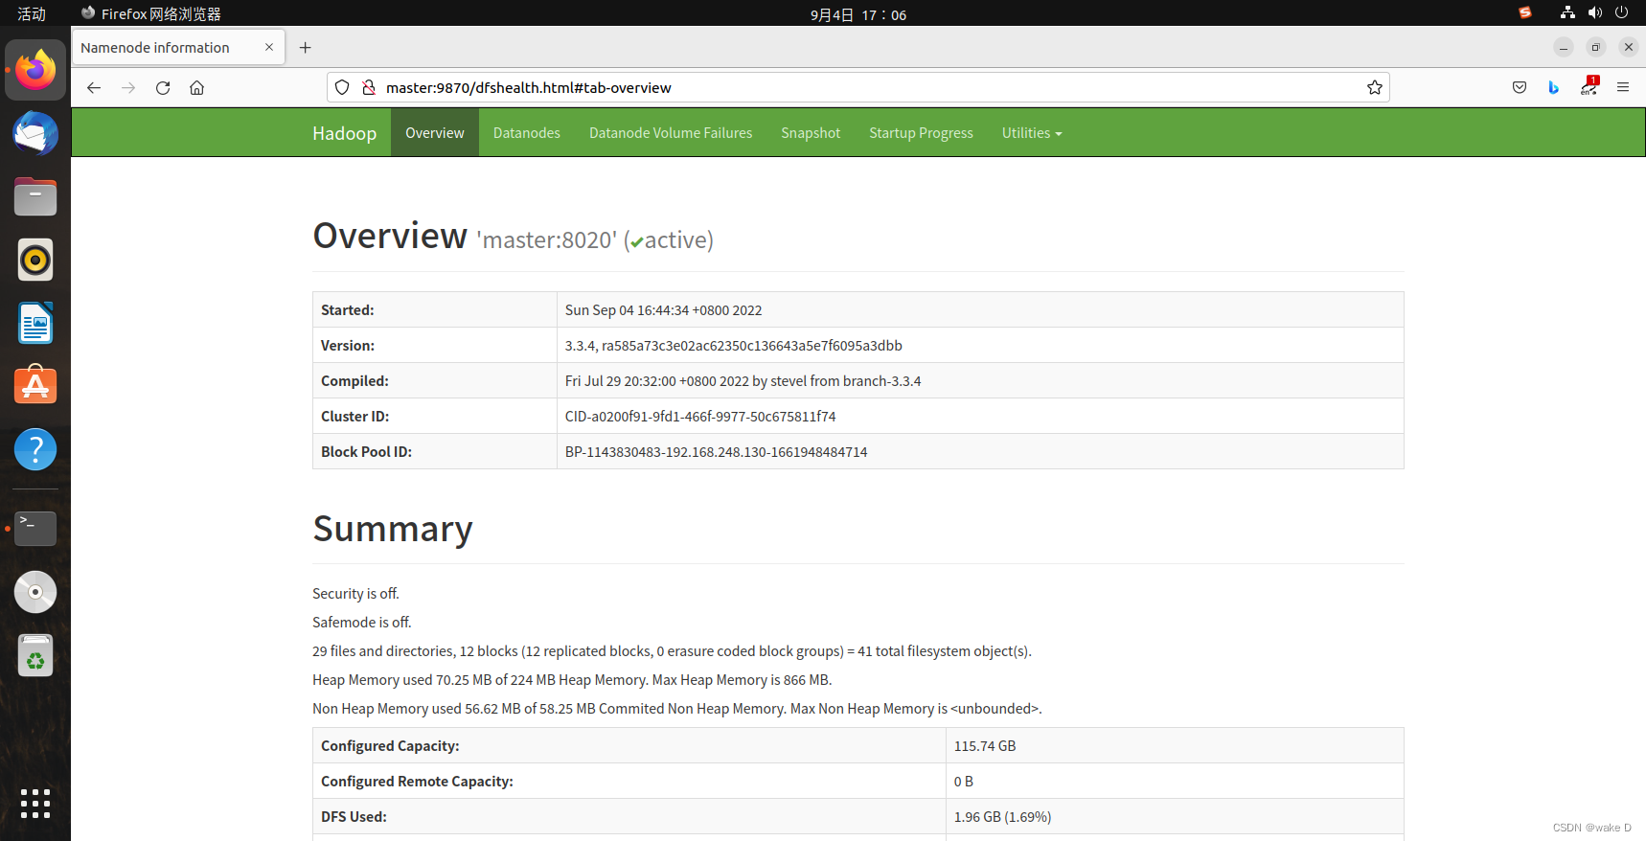Click the Sogou input method tray icon
The width and height of the screenshot is (1646, 841).
pyautogui.click(x=1525, y=12)
